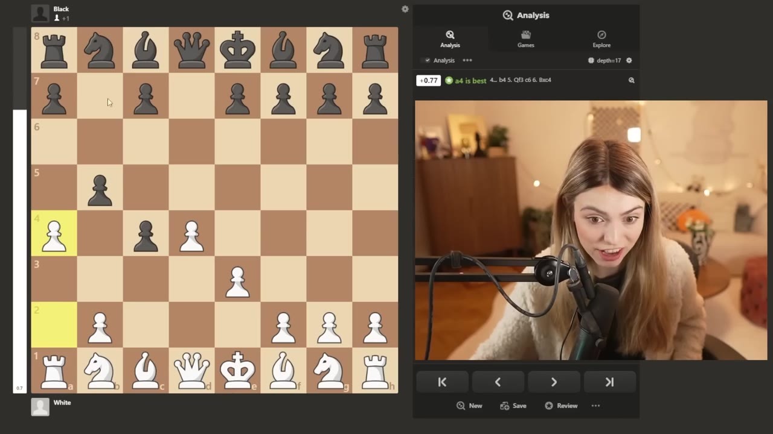Viewport: 773px width, 434px height.
Task: Jump to the first move
Action: click(442, 382)
